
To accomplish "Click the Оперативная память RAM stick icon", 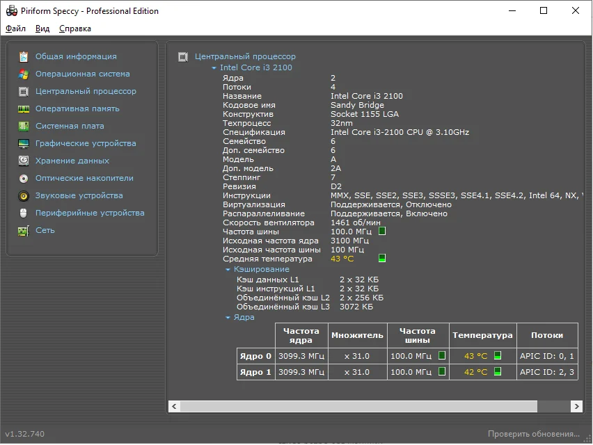I will (x=24, y=108).
